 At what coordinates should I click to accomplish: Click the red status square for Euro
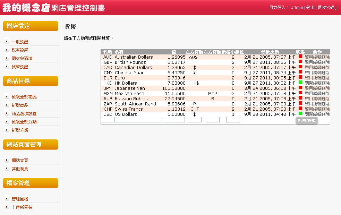pyautogui.click(x=300, y=77)
